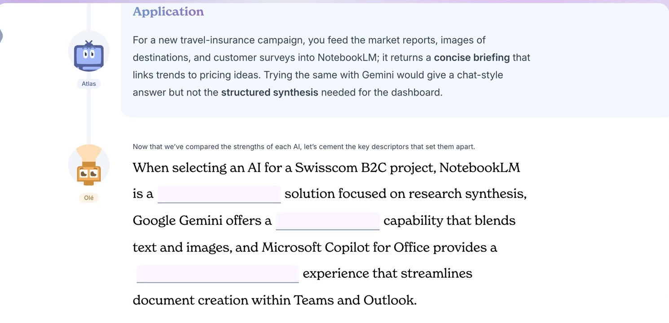669x323 pixels.
Task: Click "needed for the dashboard" text in card
Action: coord(382,92)
